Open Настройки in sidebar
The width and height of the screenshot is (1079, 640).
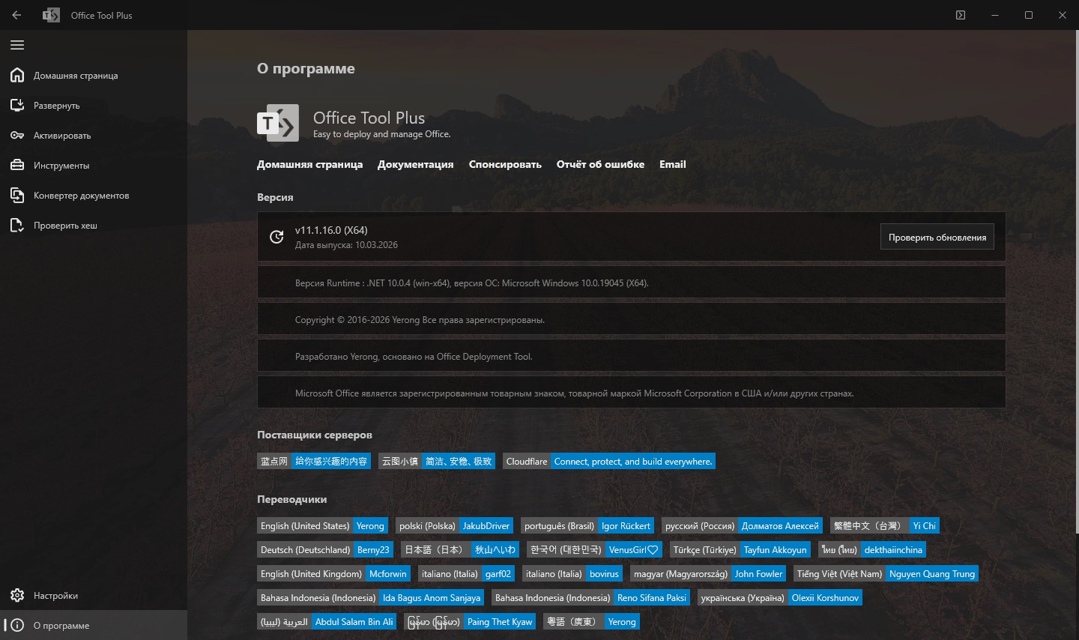click(x=94, y=595)
